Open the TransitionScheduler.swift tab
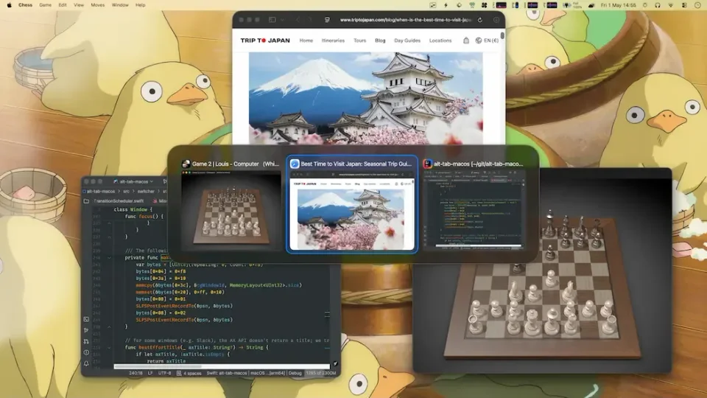This screenshot has width=707, height=398. point(119,201)
